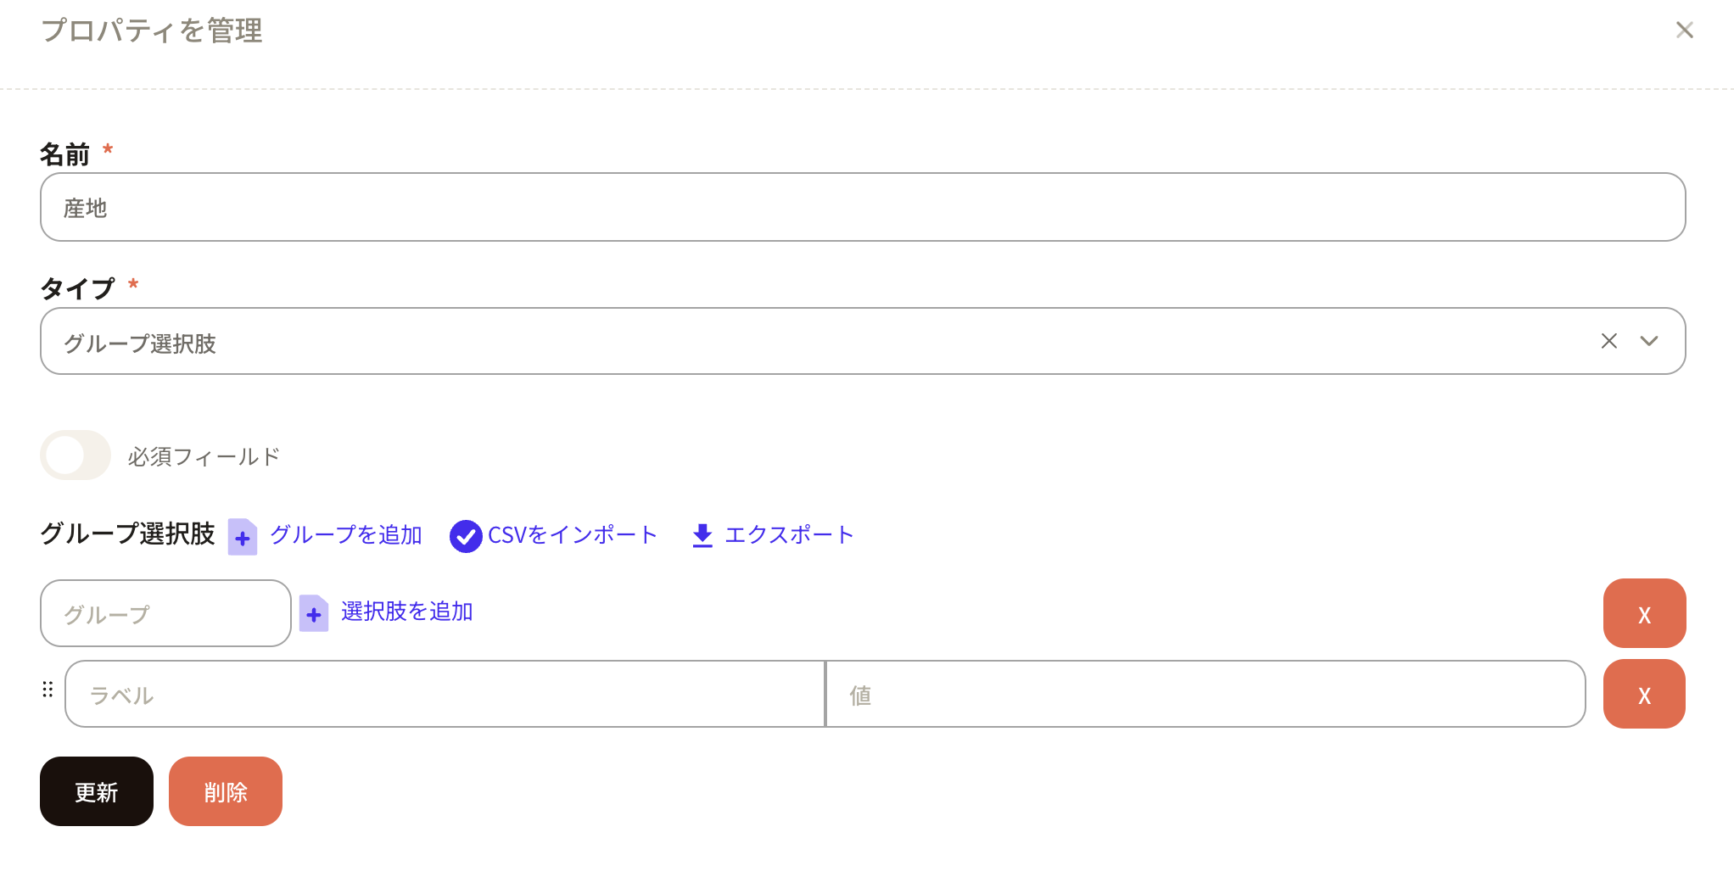Click the drag handle dots beside ラベル field
Image resolution: width=1734 pixels, height=877 pixels.
click(x=48, y=690)
